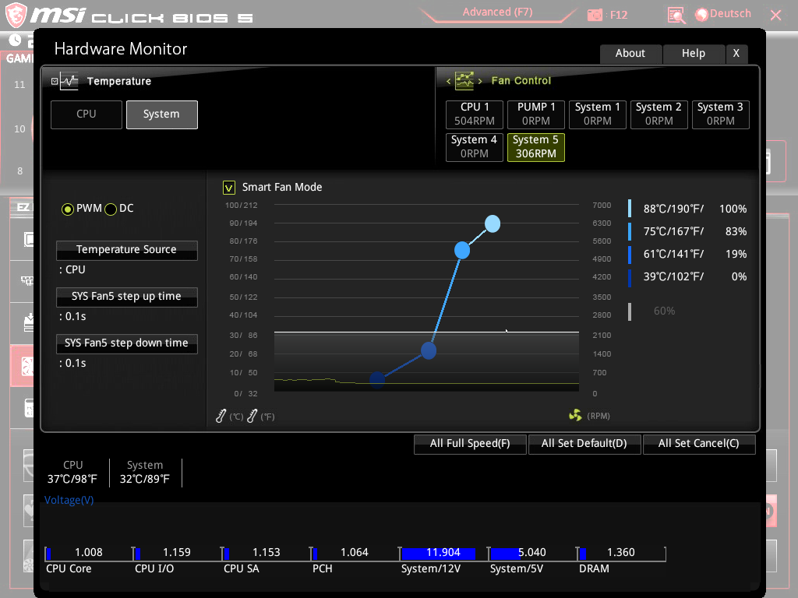Screen dimensions: 798x598
Task: Go to next Fan Control page arrow
Action: click(x=479, y=81)
